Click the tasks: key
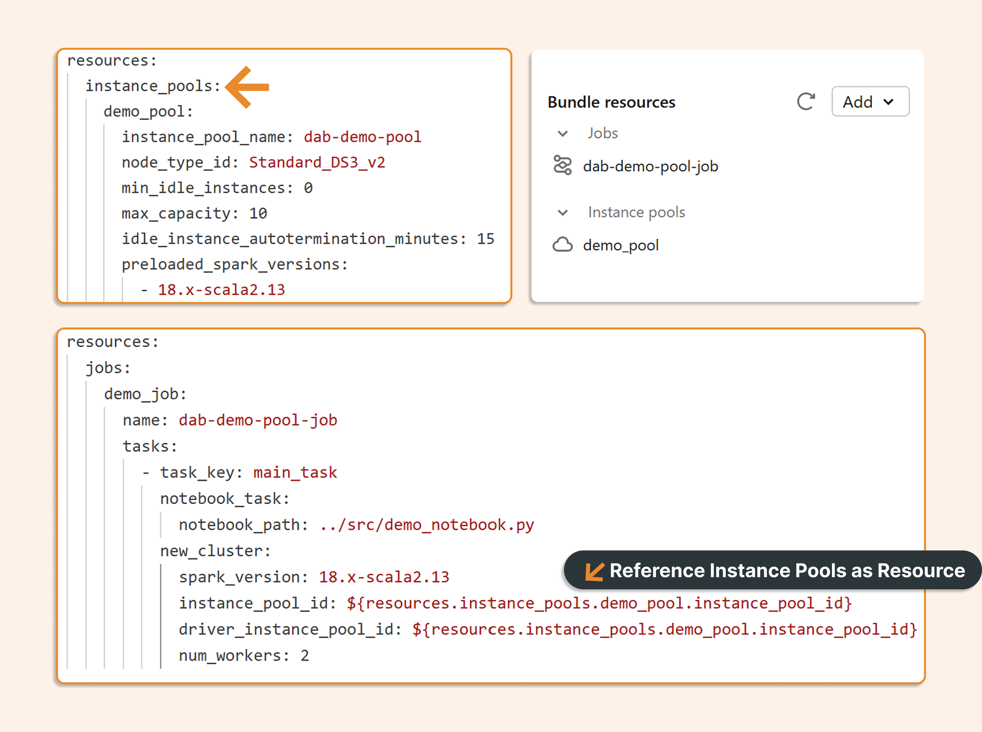 (150, 446)
